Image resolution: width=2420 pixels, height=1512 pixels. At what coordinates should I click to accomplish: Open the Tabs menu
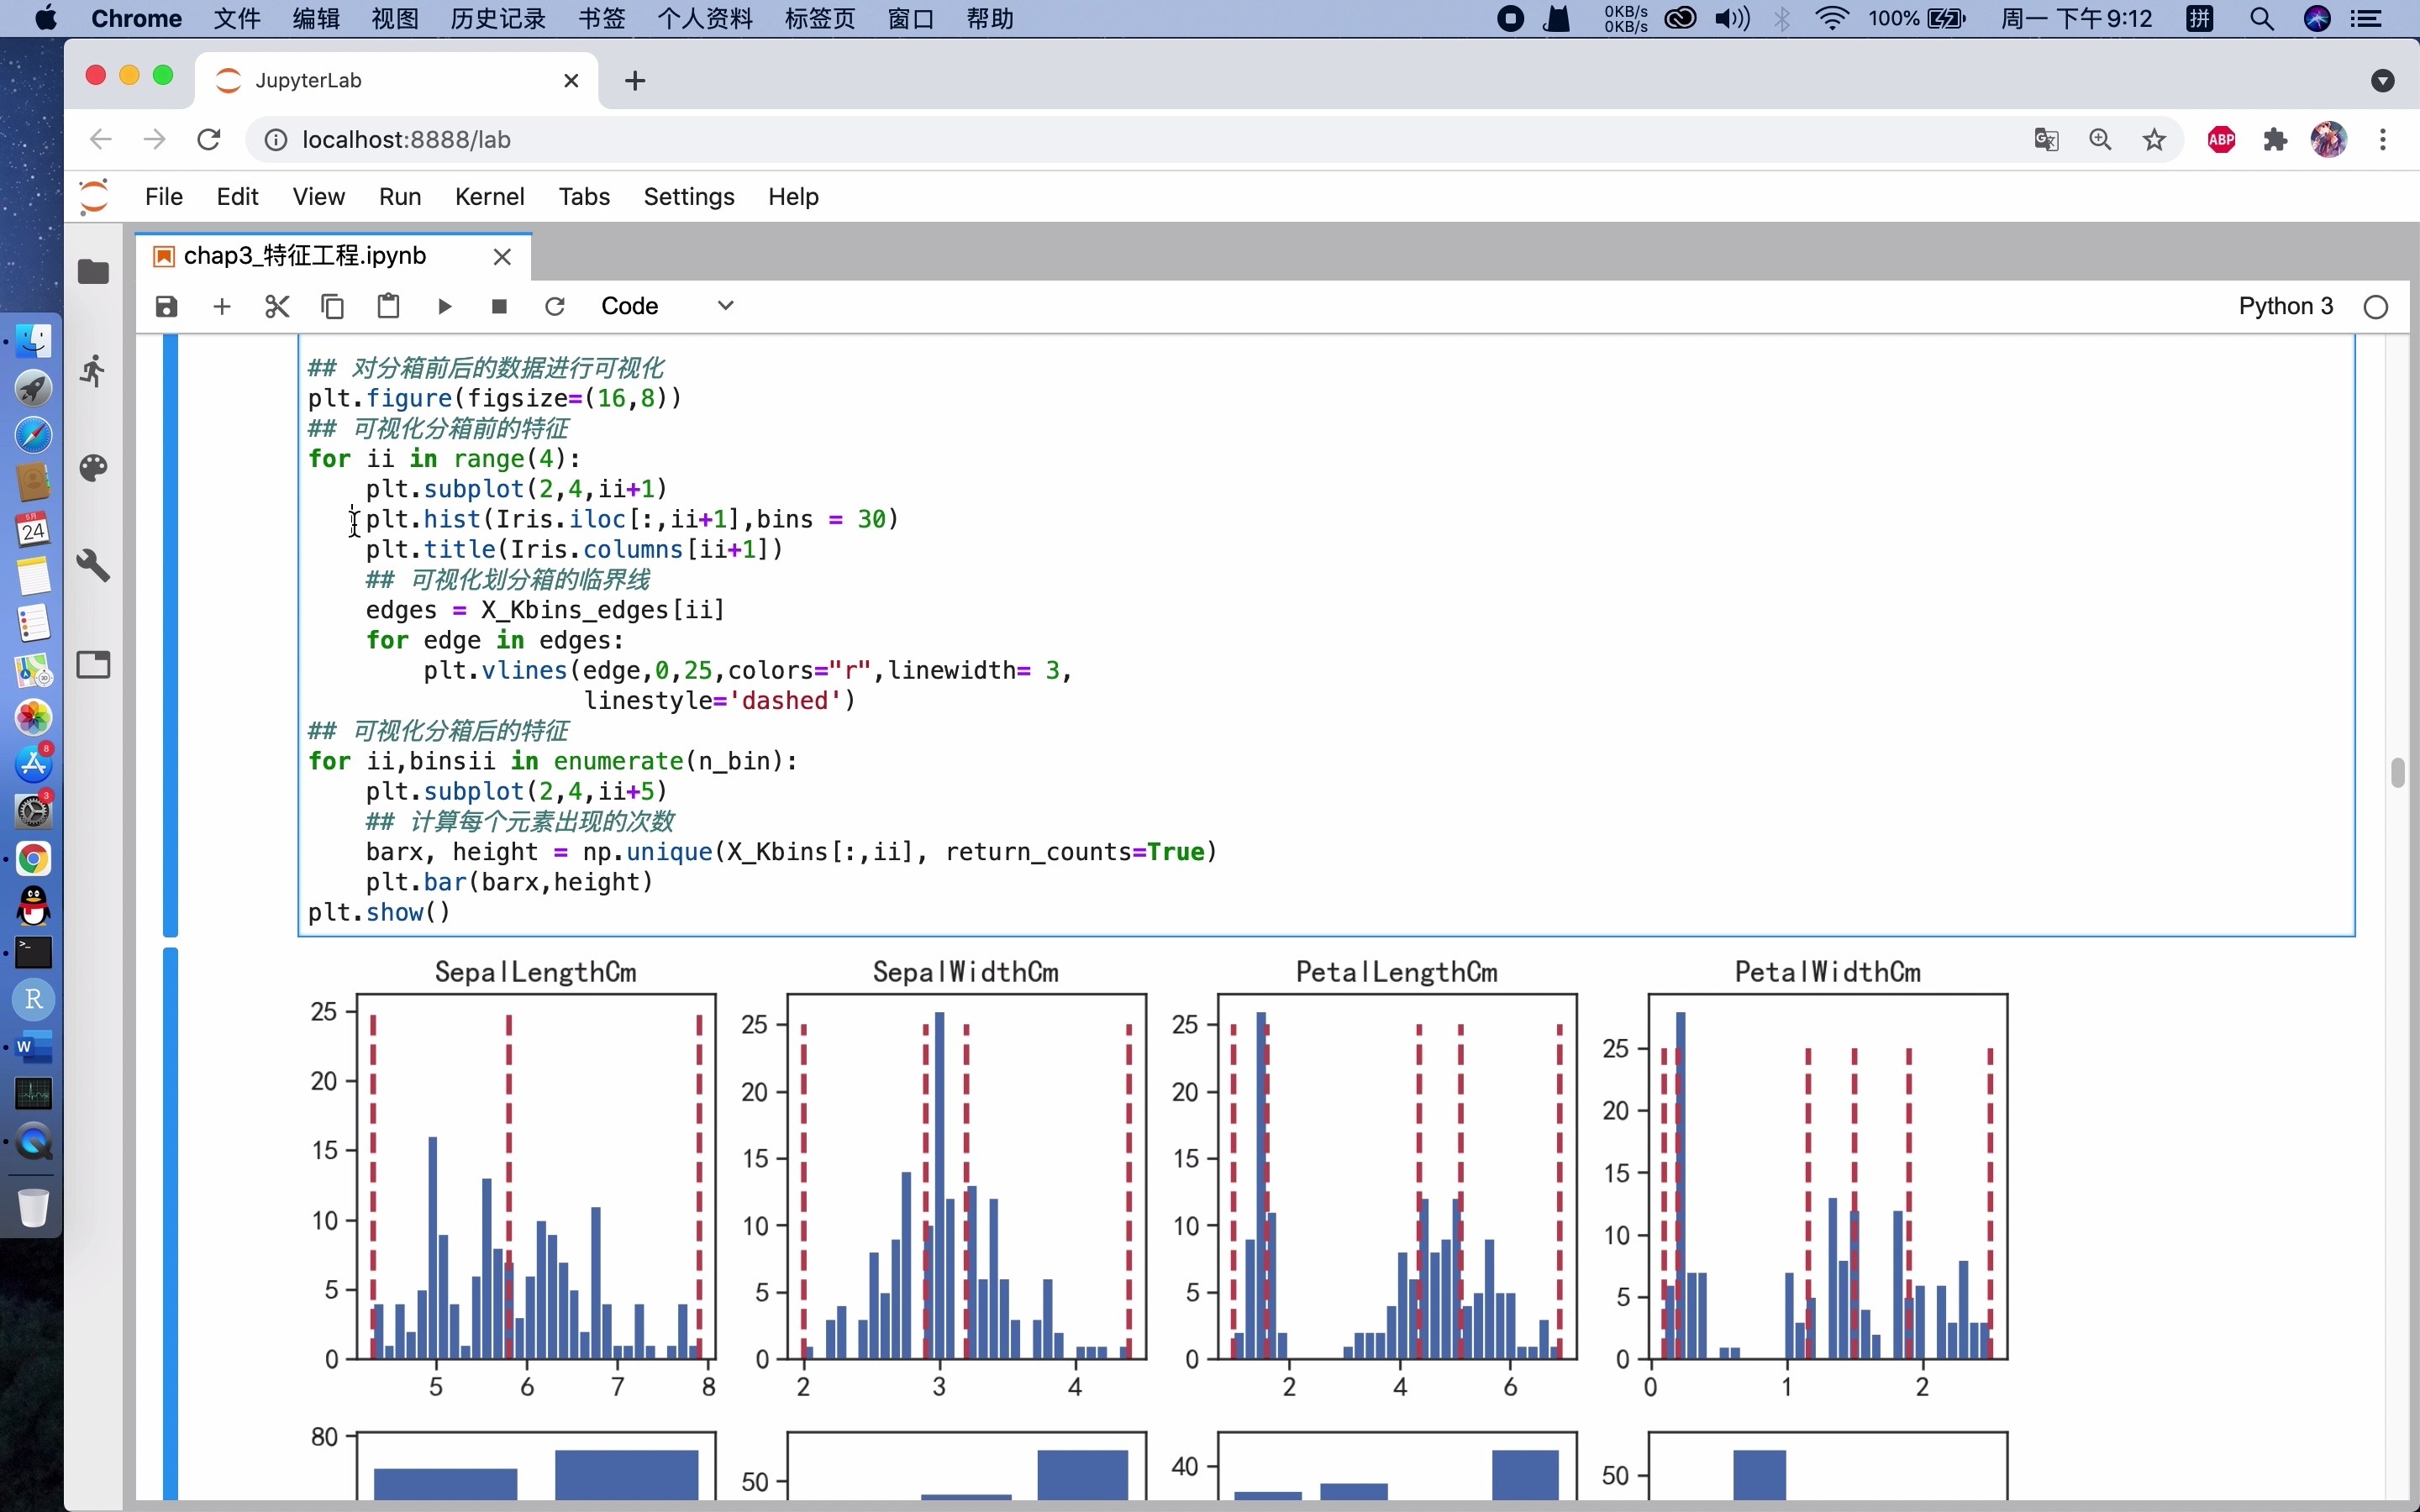[x=584, y=197]
